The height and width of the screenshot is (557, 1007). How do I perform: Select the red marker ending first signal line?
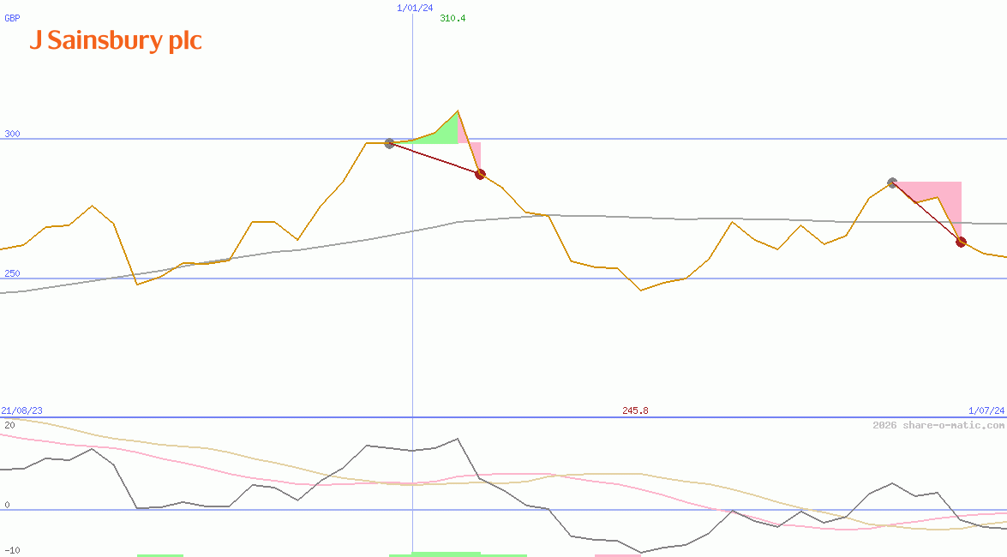point(481,174)
